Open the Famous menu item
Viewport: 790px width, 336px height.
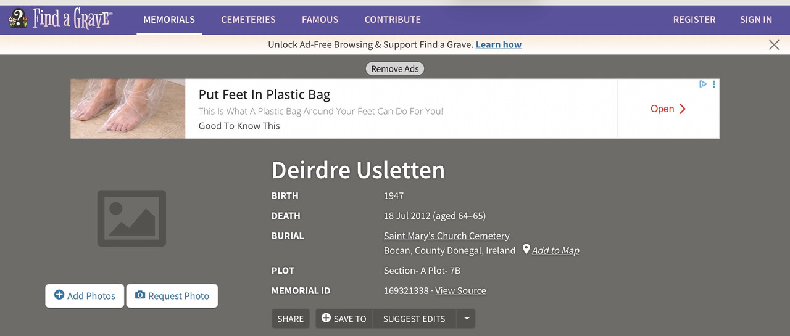point(320,20)
